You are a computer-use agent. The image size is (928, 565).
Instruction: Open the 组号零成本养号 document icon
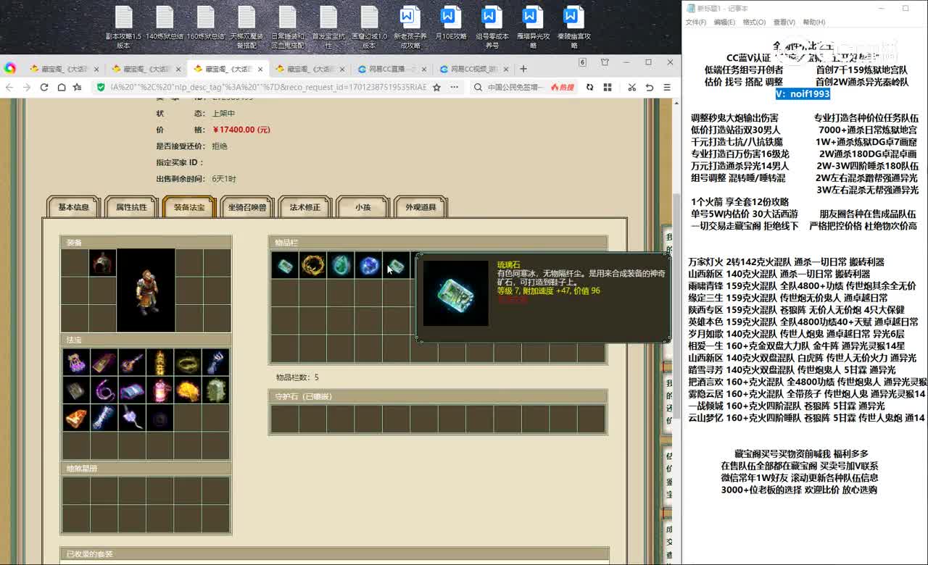pos(492,28)
